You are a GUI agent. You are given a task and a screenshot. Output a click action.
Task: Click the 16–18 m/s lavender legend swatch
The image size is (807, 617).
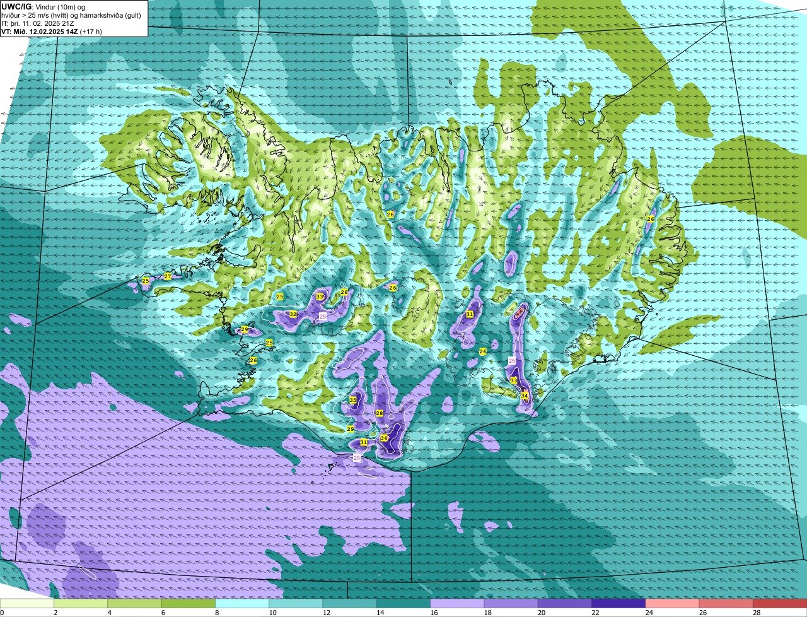point(457,604)
